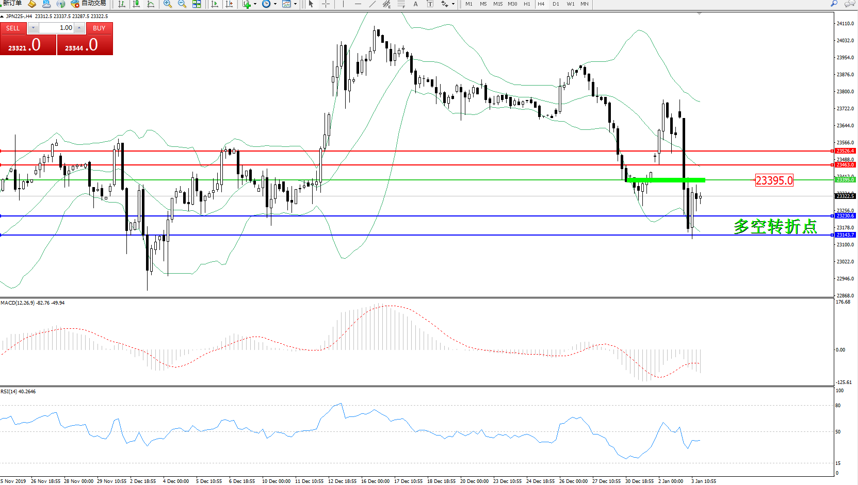Select the trendline drawing tool
This screenshot has height=485, width=858.
click(373, 4)
